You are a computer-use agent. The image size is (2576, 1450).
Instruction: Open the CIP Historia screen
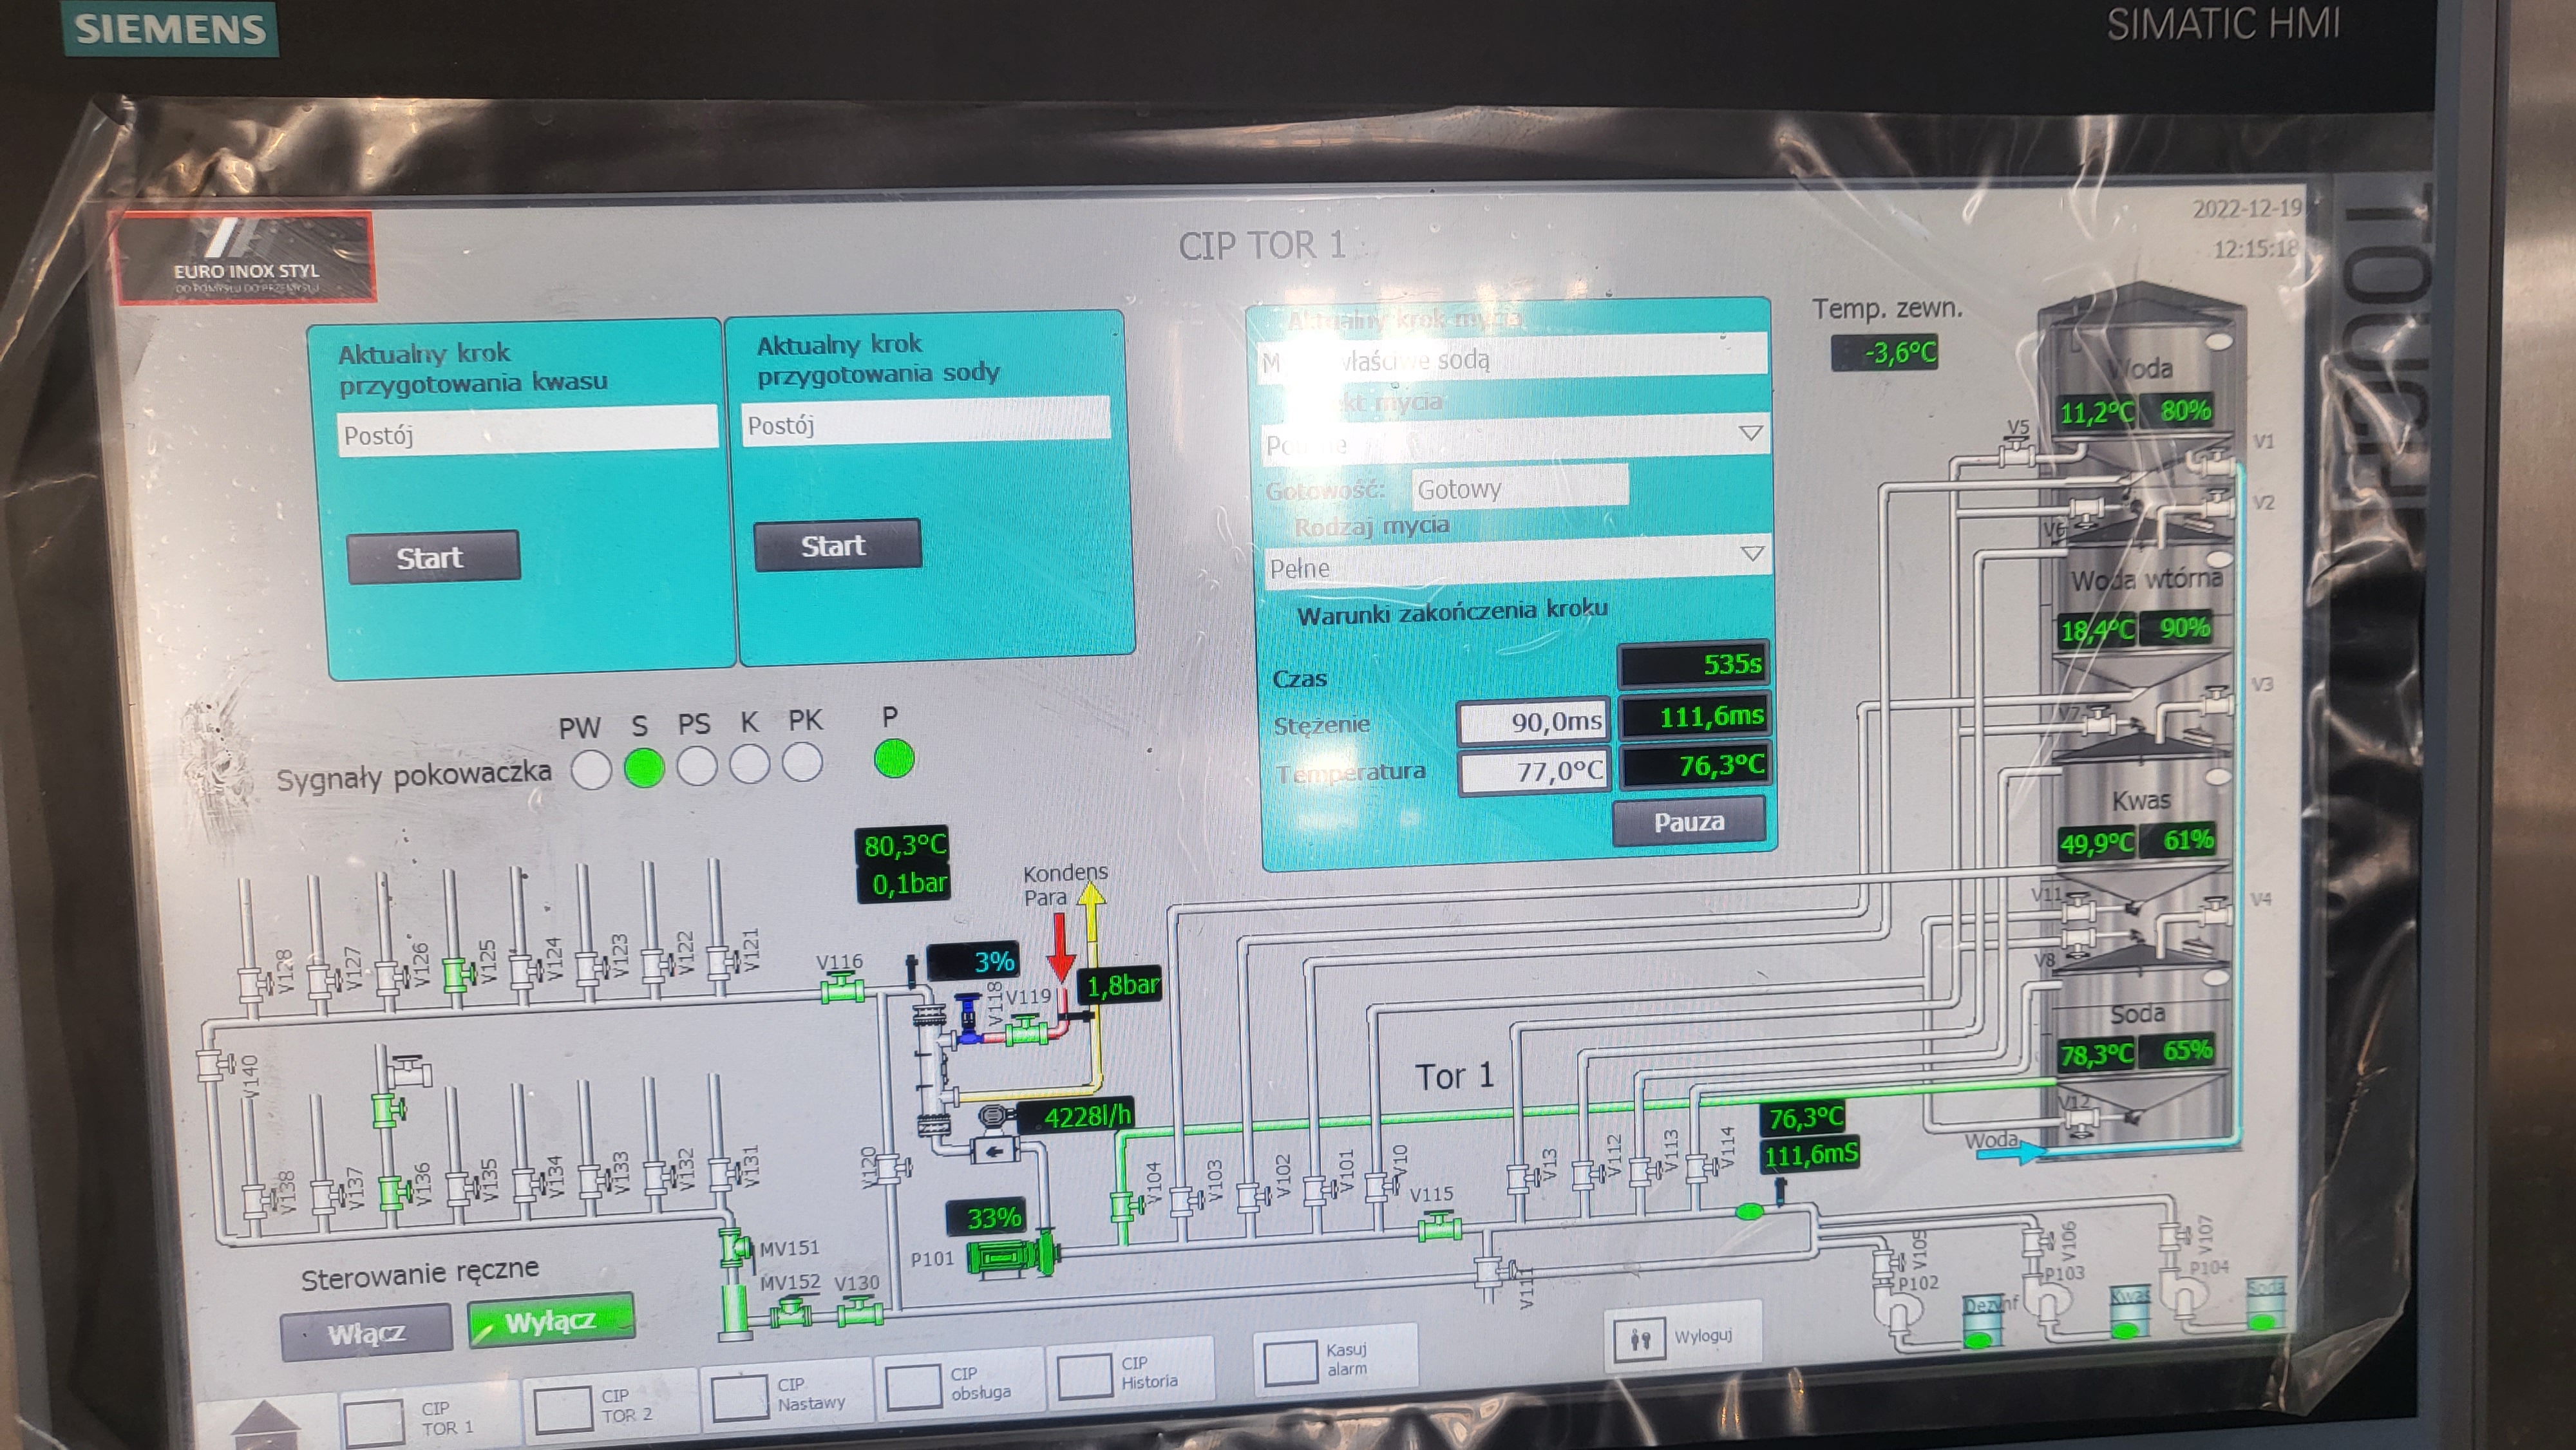coord(1132,1372)
